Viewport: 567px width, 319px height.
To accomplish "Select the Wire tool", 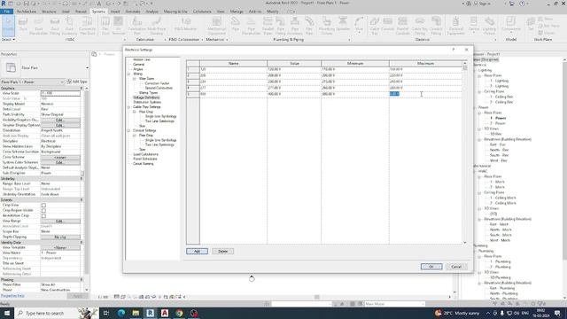I will coord(359,24).
